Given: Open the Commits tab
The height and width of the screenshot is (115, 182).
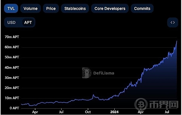Looking at the screenshot, I should pos(142,8).
